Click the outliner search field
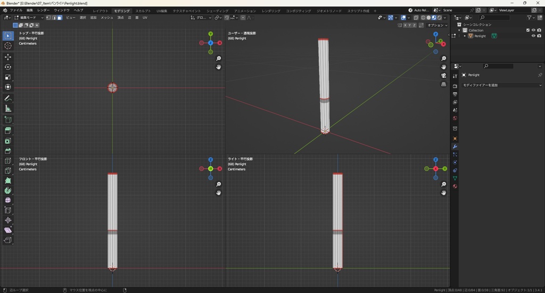The height and width of the screenshot is (293, 545). [494, 18]
